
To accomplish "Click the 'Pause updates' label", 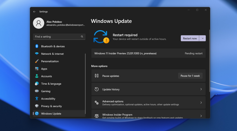I will [111, 76].
